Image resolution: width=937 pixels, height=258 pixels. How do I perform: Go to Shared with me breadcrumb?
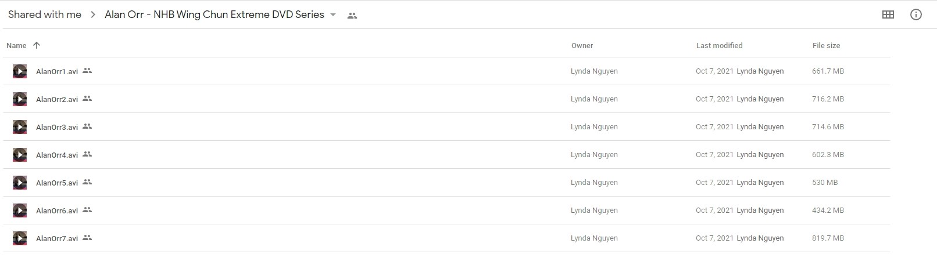pyautogui.click(x=45, y=14)
